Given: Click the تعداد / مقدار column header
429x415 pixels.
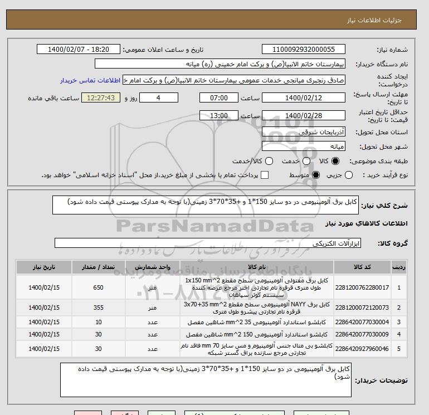Looking at the screenshot, I should point(98,267).
